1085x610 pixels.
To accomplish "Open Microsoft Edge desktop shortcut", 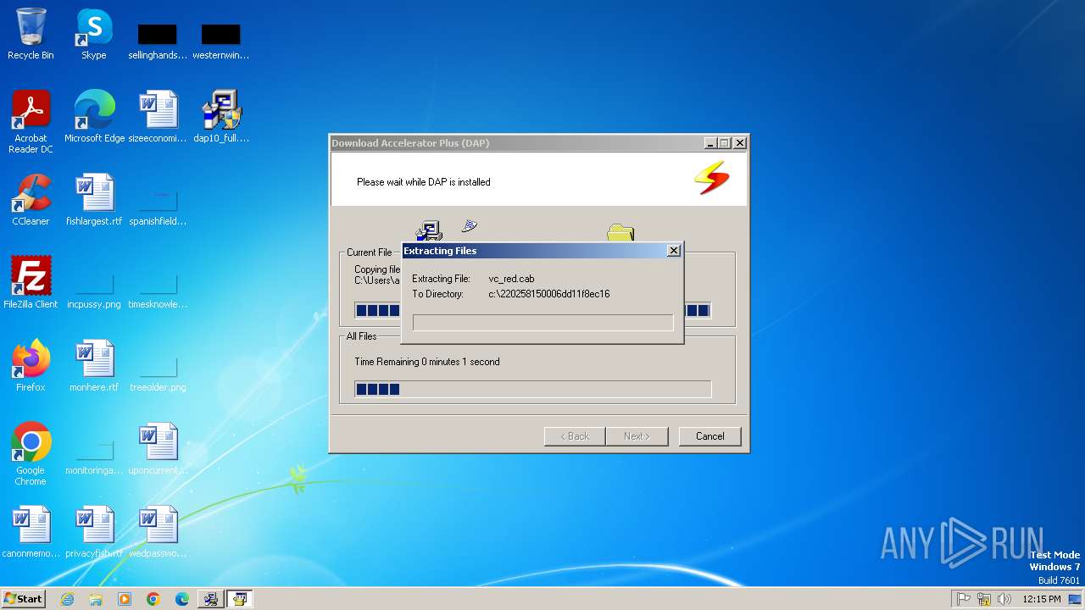I will tap(94, 117).
